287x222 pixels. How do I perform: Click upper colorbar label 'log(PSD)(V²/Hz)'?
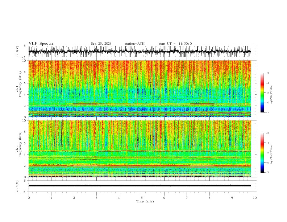coord(271,95)
